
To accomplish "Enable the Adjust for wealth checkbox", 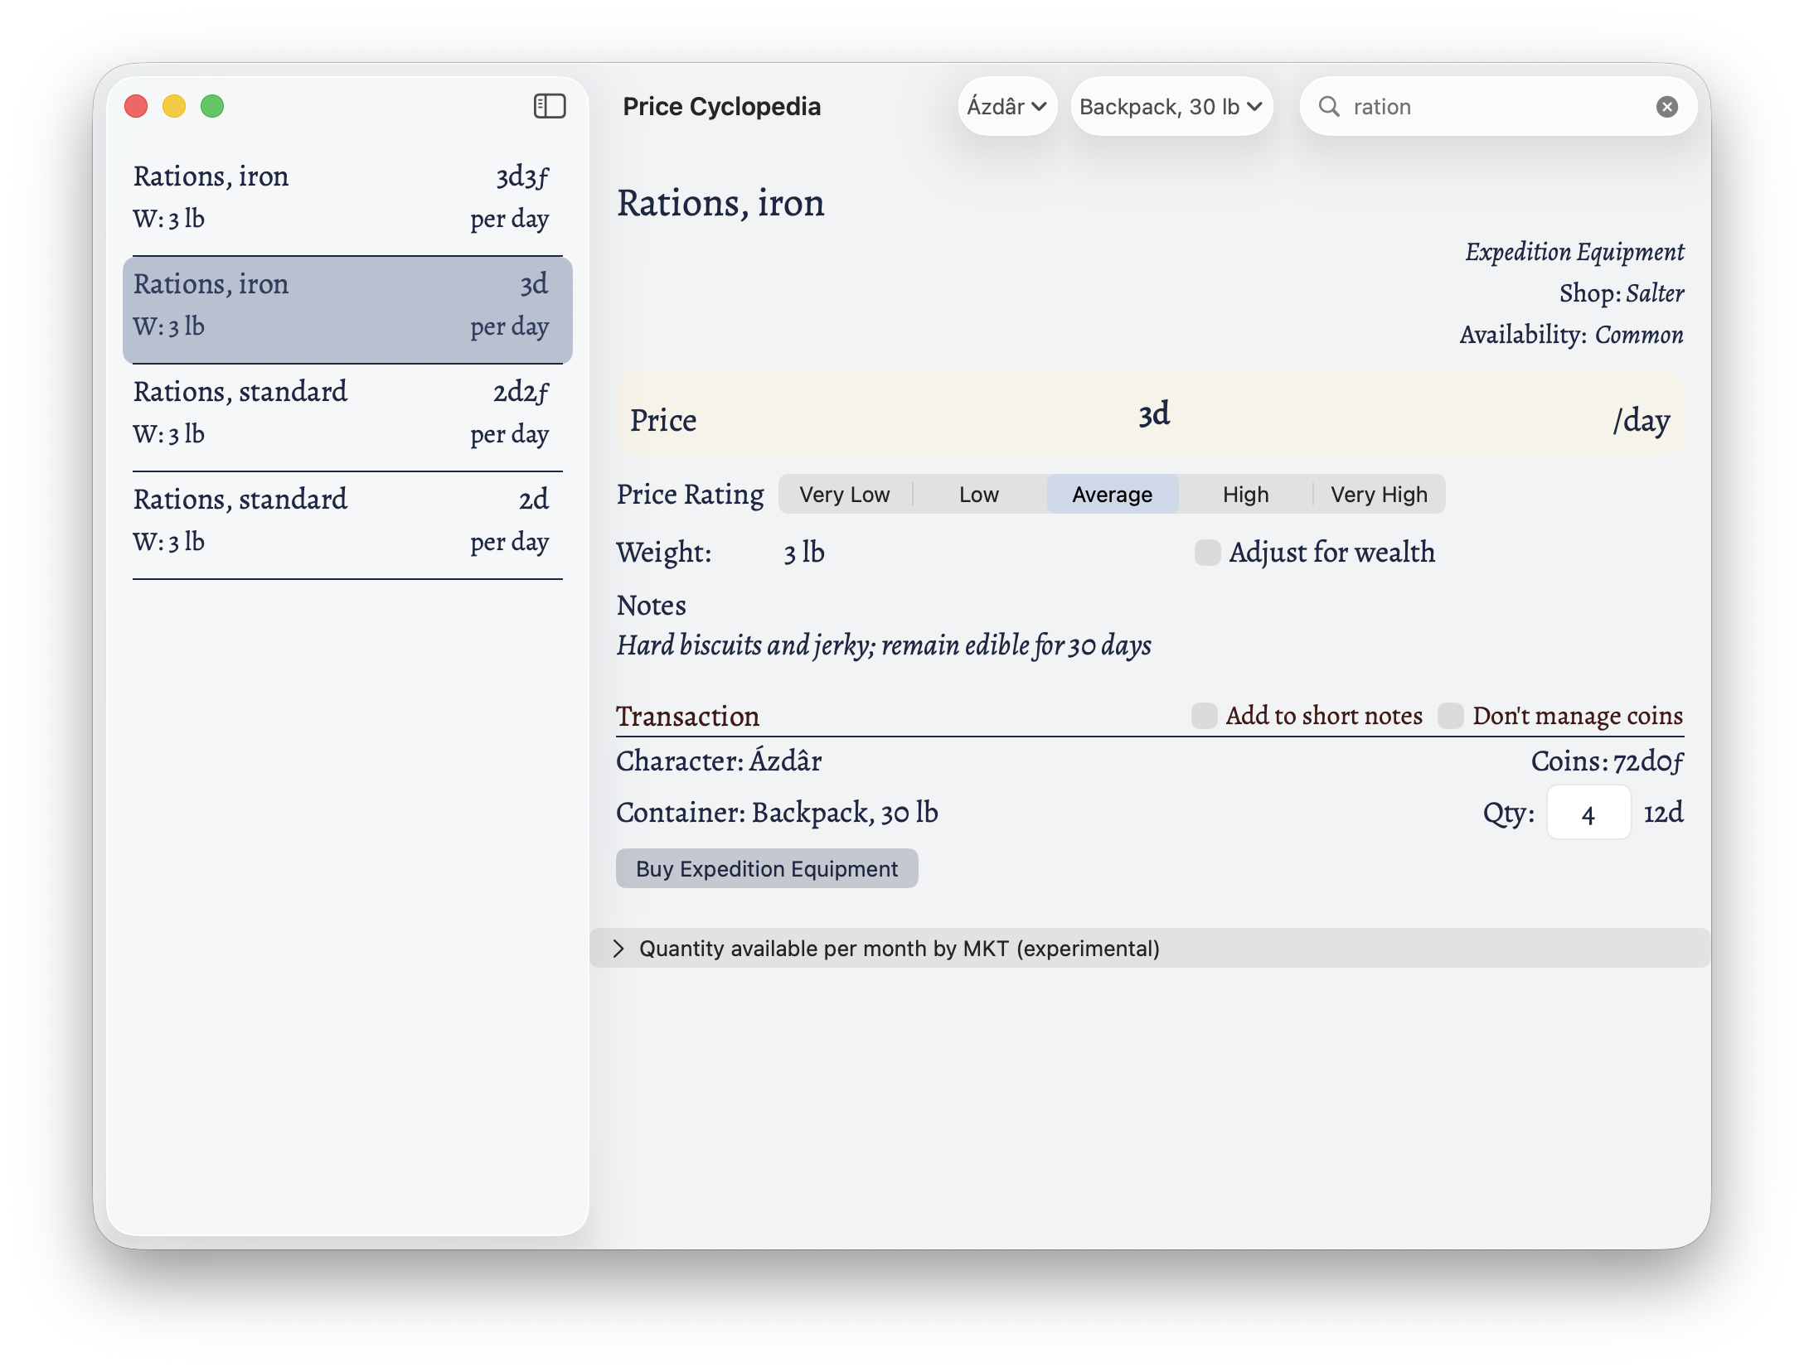I will click(1207, 553).
